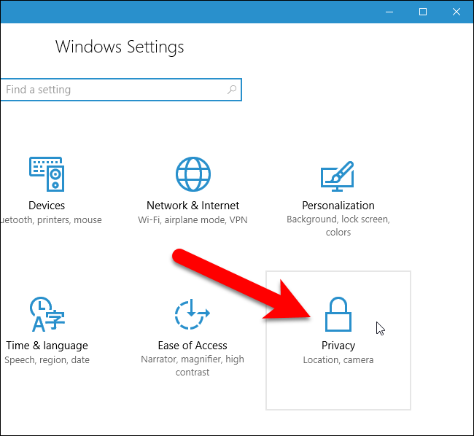Screen dimensions: 474x436
Task: Click the Privacy padlock icon
Action: [338, 315]
